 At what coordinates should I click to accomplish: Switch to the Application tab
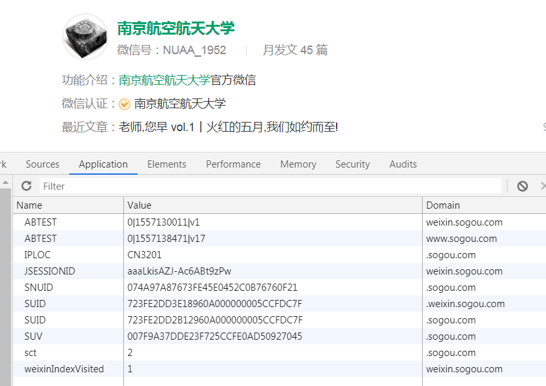click(x=103, y=164)
